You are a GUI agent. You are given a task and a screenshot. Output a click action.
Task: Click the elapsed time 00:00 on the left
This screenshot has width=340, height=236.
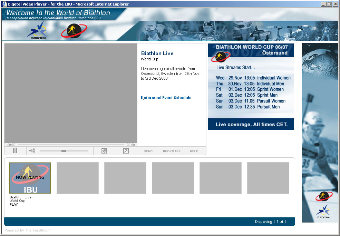[11, 145]
